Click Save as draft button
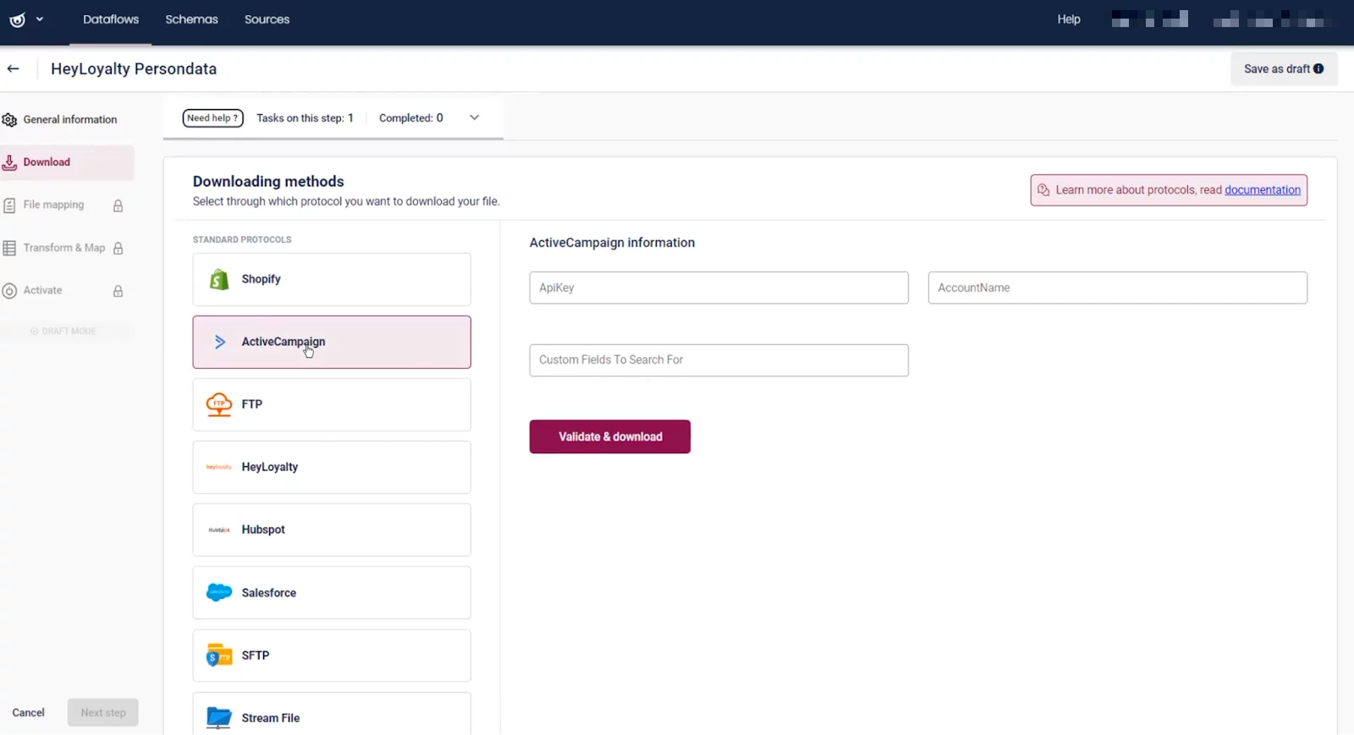This screenshot has width=1354, height=735. [1284, 69]
